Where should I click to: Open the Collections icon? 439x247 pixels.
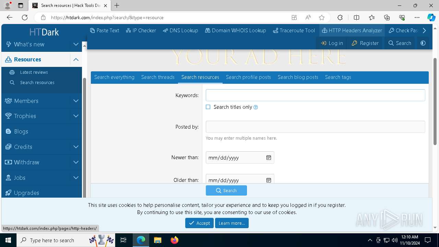pos(387,17)
